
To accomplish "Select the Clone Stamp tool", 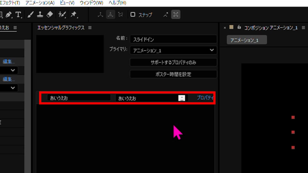I will tap(40, 14).
